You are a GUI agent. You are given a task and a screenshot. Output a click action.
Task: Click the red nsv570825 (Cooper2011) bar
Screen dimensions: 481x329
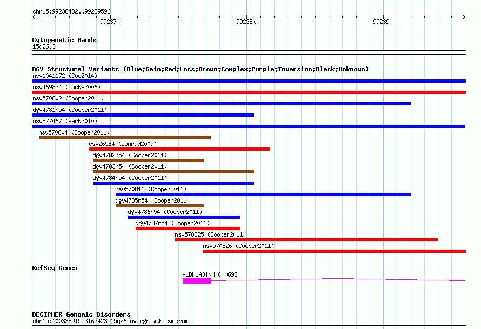point(306,240)
